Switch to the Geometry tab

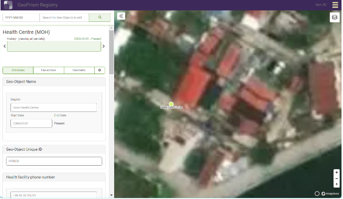coord(79,71)
